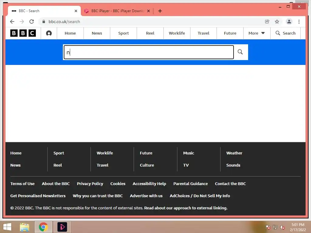
Task: Expand the More dropdown in BBC nav
Action: point(257,33)
